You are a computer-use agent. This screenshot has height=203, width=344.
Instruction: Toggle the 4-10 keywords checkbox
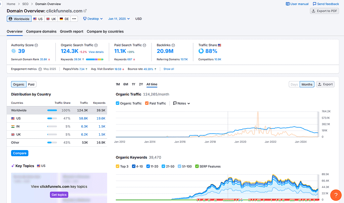[134, 166]
